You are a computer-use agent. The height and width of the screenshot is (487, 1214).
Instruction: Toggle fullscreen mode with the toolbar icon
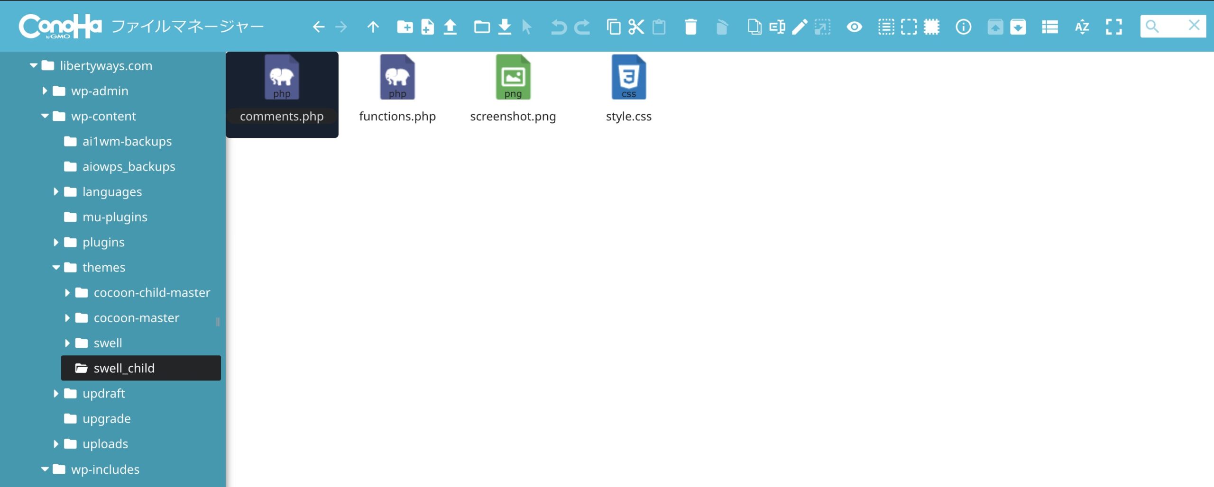coord(1114,27)
